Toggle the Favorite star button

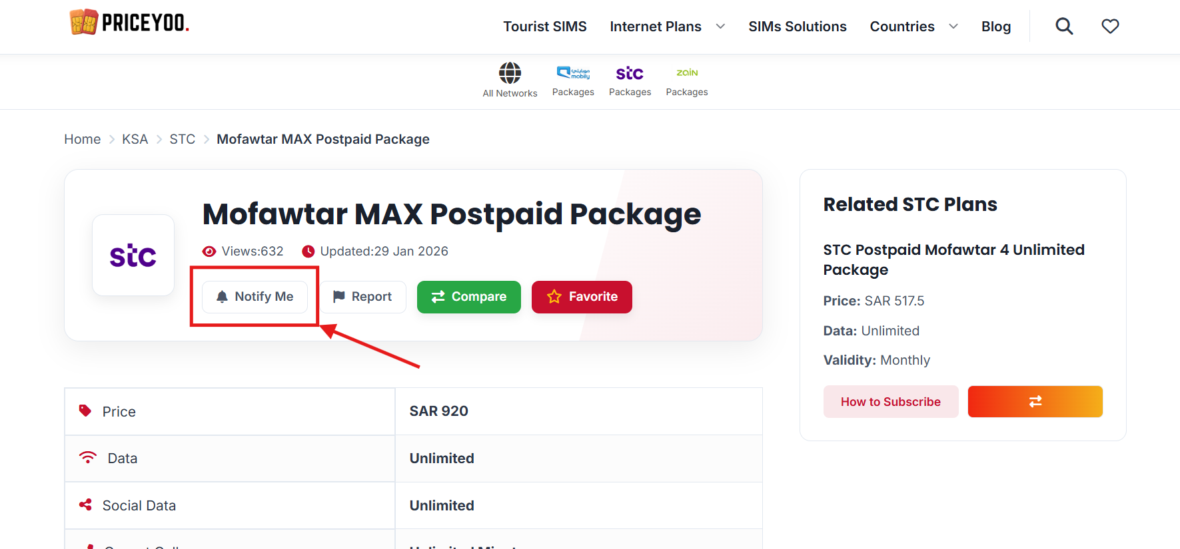click(582, 297)
